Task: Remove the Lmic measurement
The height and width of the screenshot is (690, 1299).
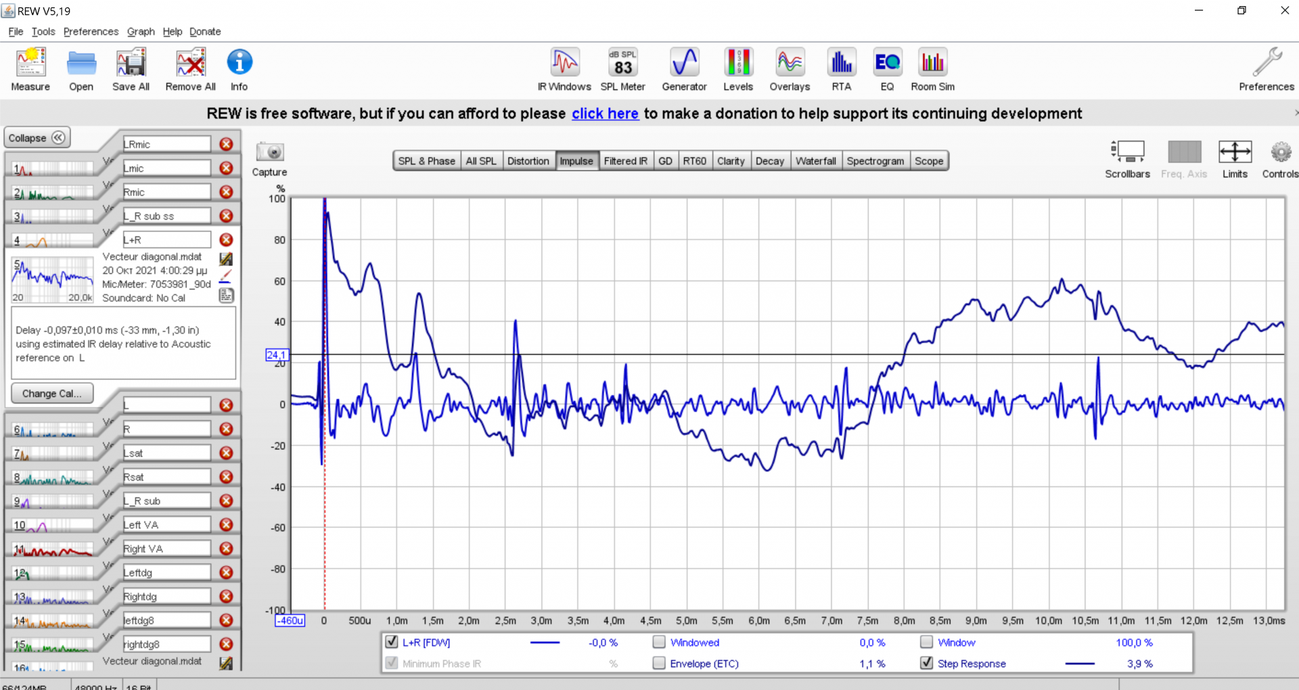Action: click(227, 168)
